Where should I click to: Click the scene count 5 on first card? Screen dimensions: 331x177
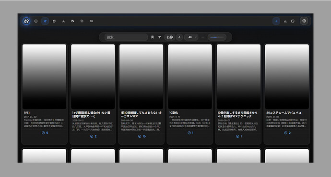click(x=45, y=133)
